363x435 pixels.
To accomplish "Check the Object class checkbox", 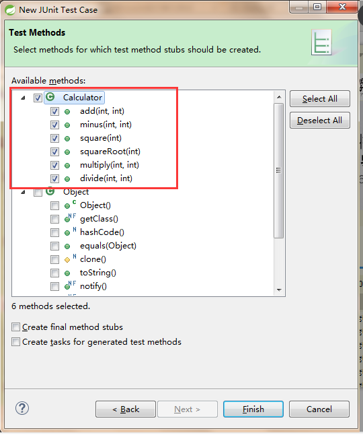I will click(38, 192).
